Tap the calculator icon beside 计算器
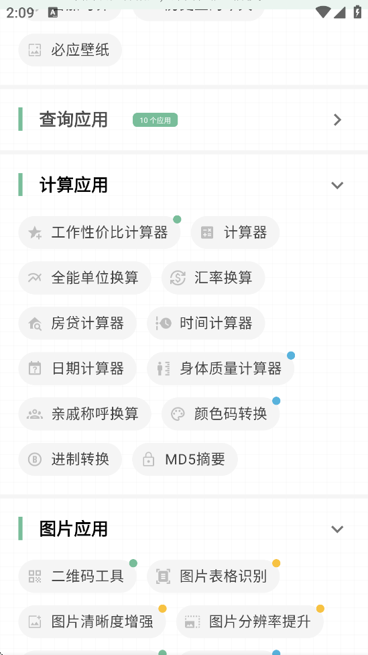This screenshot has width=368, height=655. 207,233
